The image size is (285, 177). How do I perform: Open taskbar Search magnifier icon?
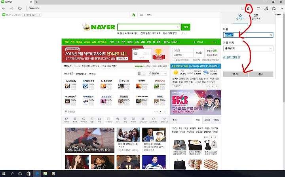pyautogui.click(x=12, y=173)
